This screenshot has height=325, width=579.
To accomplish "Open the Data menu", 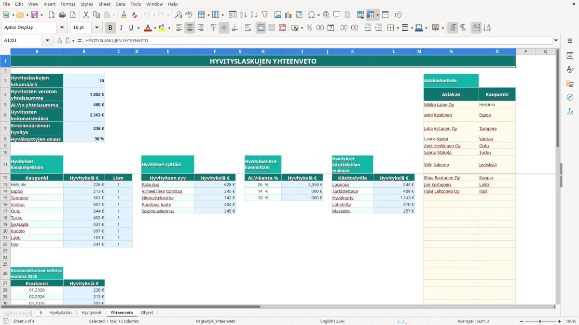I will coord(120,4).
